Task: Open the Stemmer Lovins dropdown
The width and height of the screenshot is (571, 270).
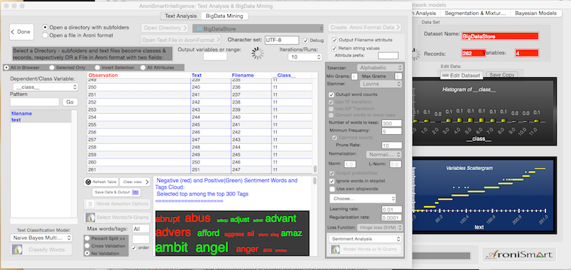Action: coord(381,84)
